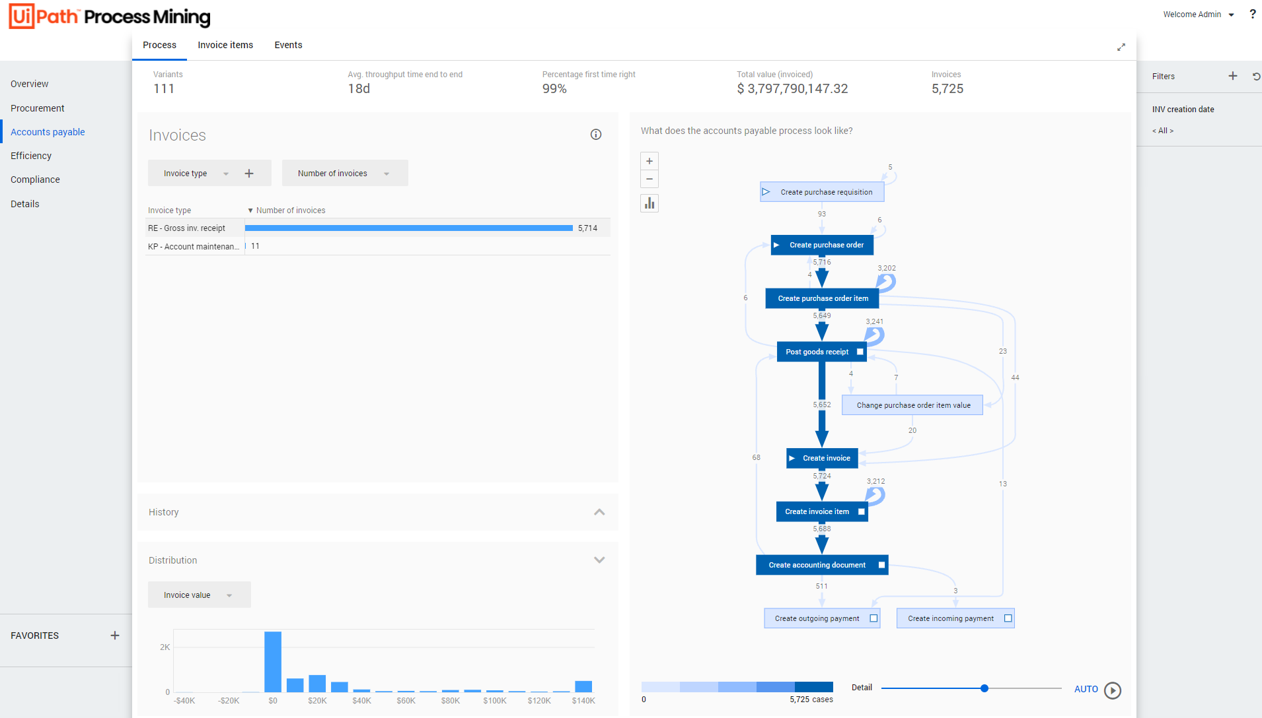This screenshot has height=718, width=1262.
Task: Open the process graph bar chart icon
Action: 650,203
